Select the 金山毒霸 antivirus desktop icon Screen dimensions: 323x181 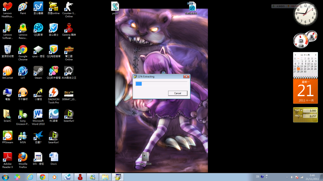click(x=38, y=8)
